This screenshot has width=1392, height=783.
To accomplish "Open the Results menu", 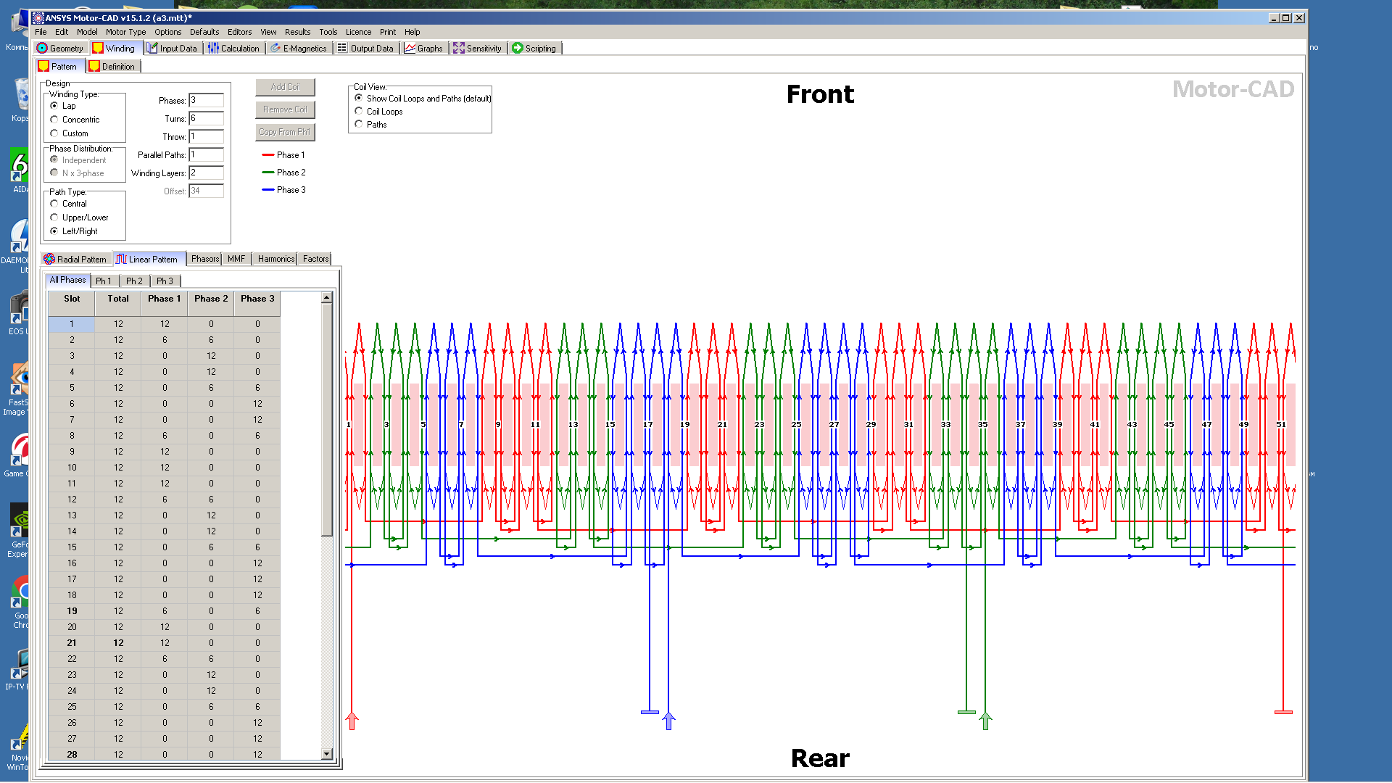I will pos(297,32).
